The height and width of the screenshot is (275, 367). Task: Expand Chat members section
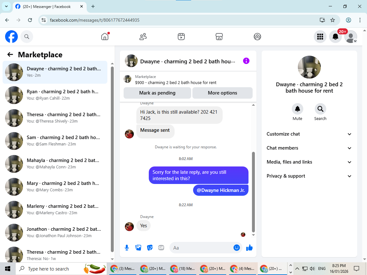click(x=309, y=148)
